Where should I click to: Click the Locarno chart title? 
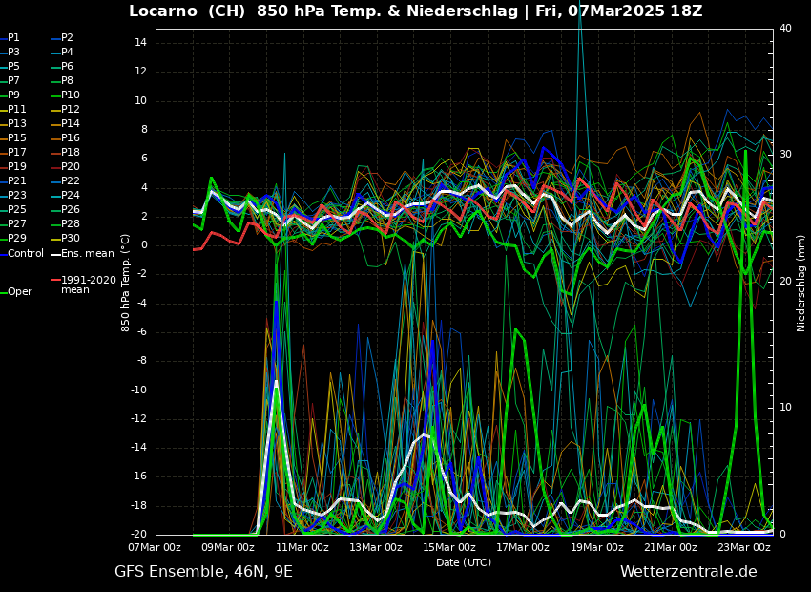415,11
